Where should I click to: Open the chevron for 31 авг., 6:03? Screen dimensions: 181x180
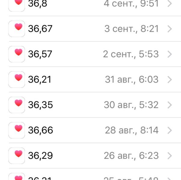pos(170,79)
